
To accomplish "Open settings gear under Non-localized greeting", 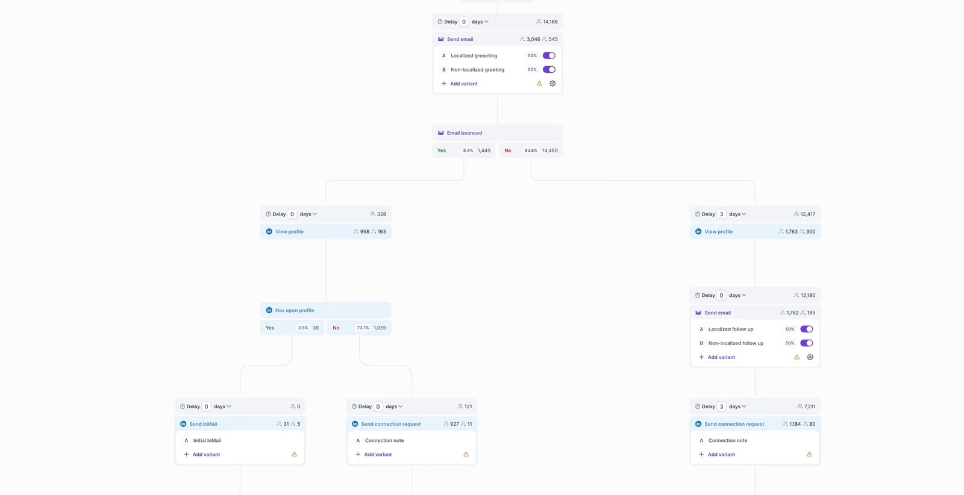I will (x=552, y=84).
